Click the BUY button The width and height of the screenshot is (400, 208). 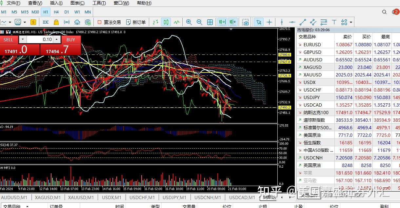tap(71, 39)
